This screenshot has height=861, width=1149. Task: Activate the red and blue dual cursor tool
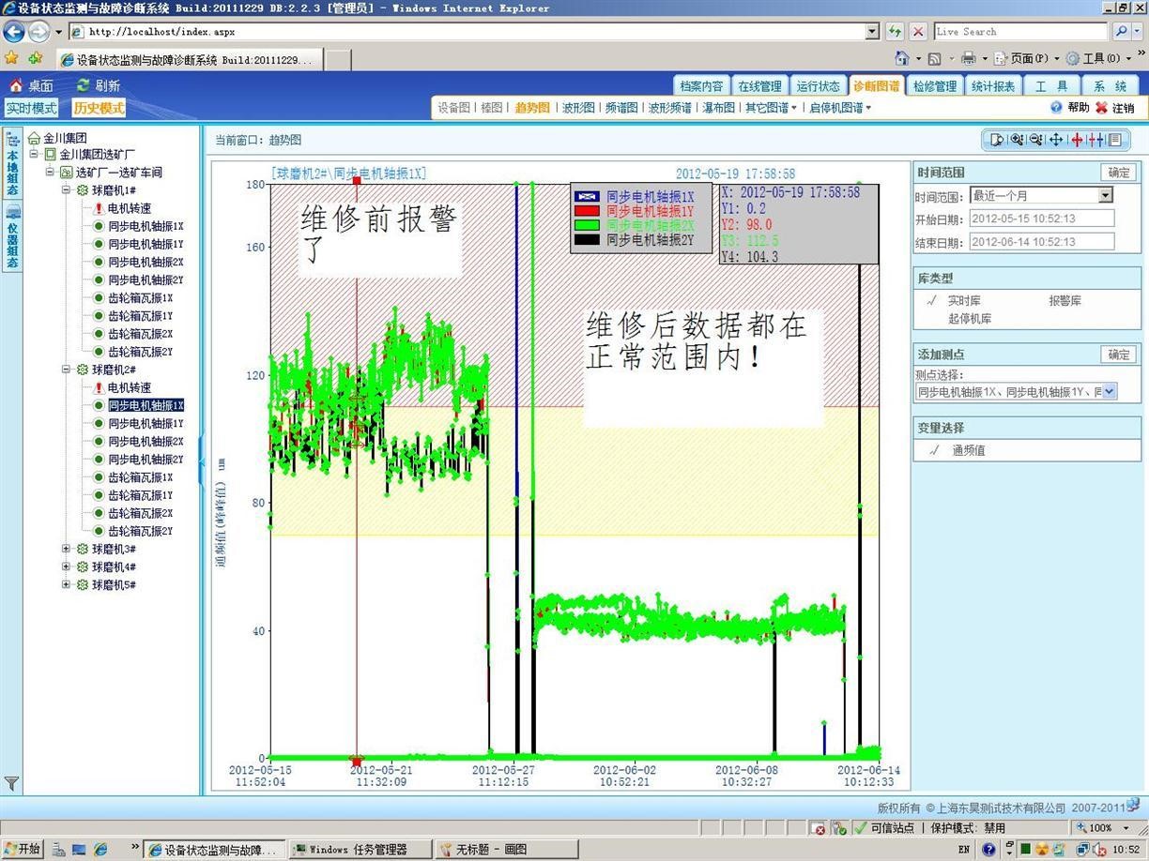(x=1095, y=140)
